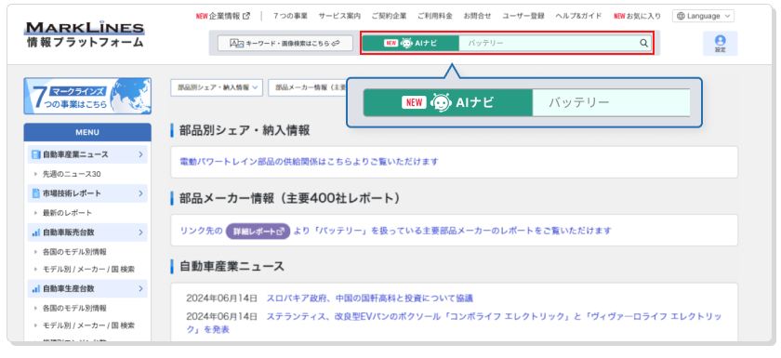The width and height of the screenshot is (781, 358).
Task: Open NEW お気に入り link
Action: (x=637, y=16)
